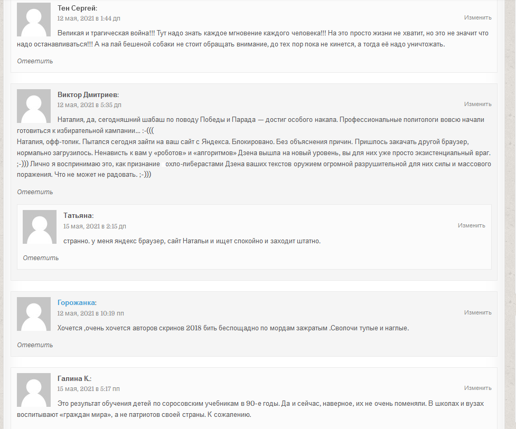Open the permalink date 12 мая, 2021 в 5:35 дп
This screenshot has width=516, height=429.
pos(89,105)
